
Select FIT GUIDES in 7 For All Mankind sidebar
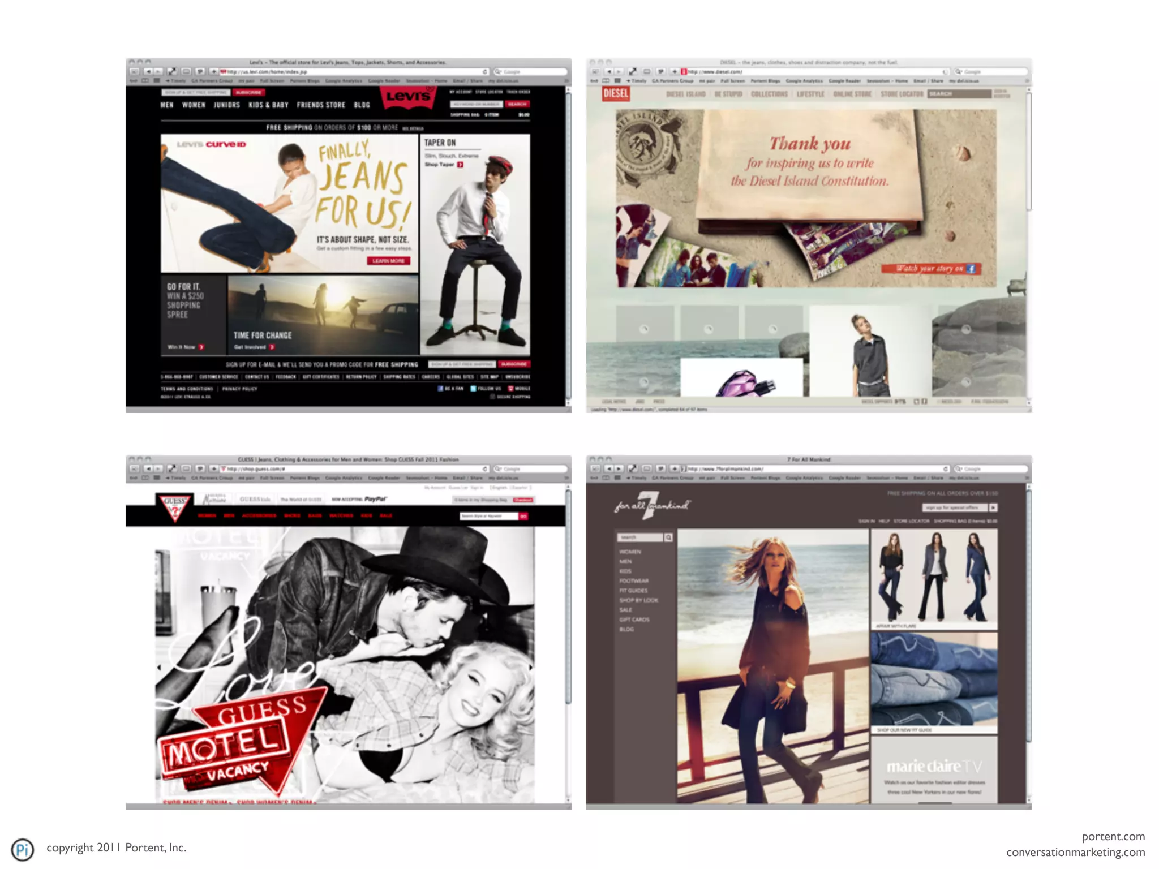click(633, 590)
